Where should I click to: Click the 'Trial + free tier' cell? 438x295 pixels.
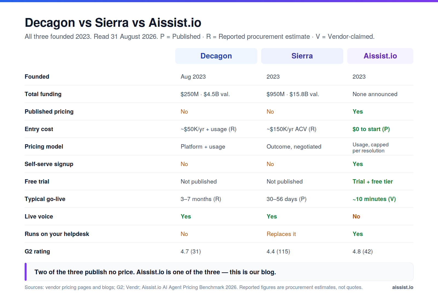click(373, 182)
